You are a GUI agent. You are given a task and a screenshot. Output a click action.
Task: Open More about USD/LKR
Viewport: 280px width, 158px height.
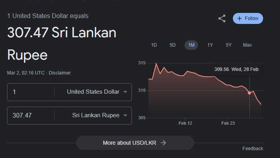(135, 143)
